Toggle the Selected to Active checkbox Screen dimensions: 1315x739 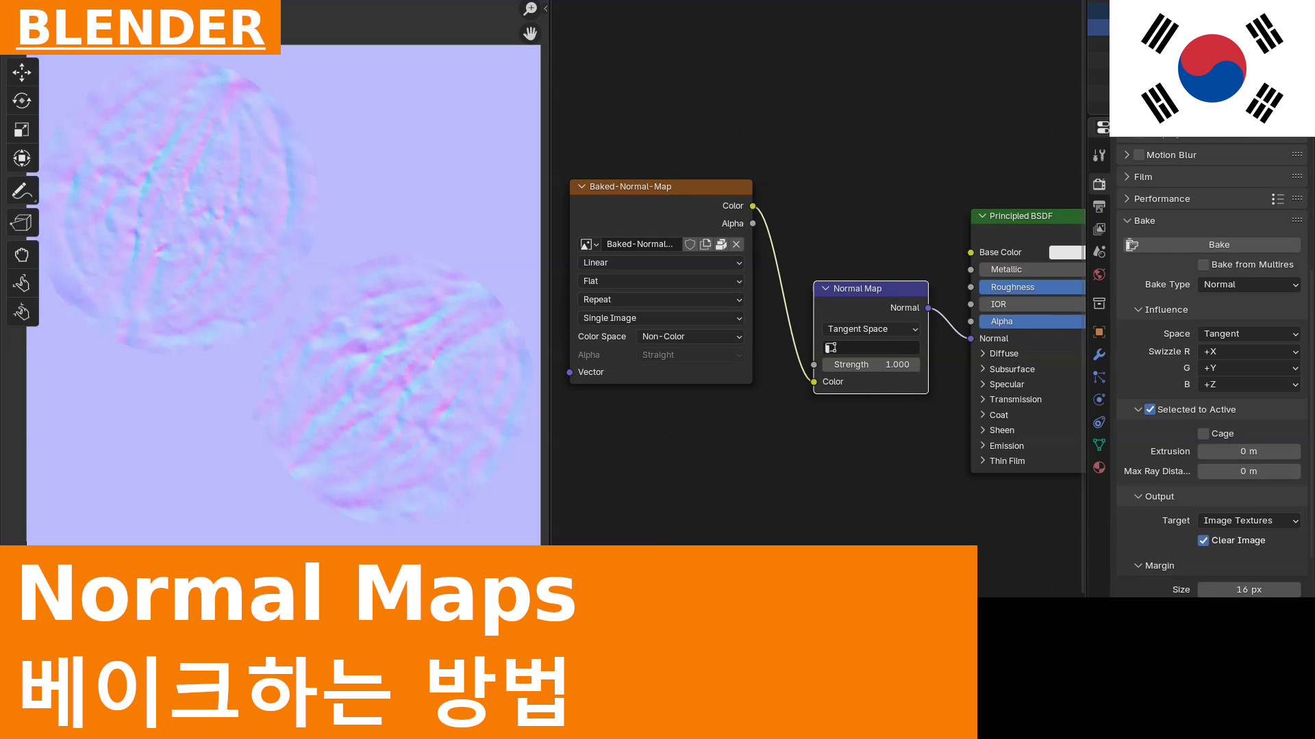pos(1150,410)
